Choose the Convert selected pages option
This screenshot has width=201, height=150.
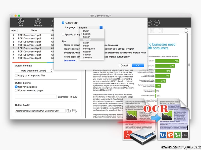coord(16,90)
